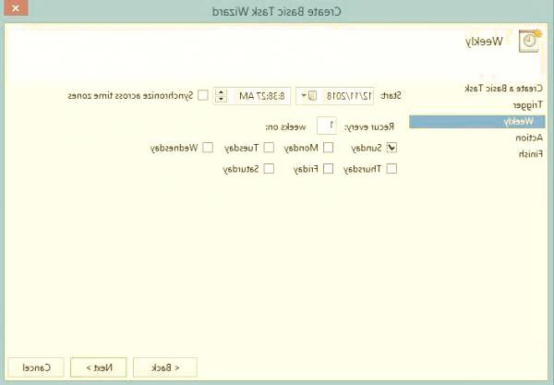
Task: Click the Next button
Action: [x=98, y=367]
